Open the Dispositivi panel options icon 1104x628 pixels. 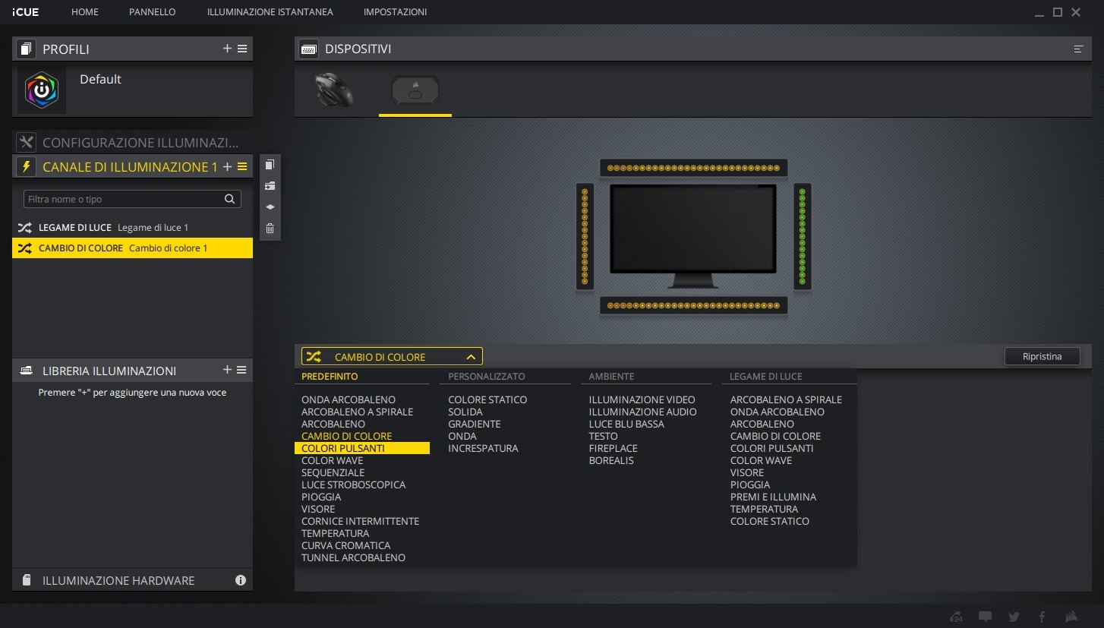(1078, 49)
